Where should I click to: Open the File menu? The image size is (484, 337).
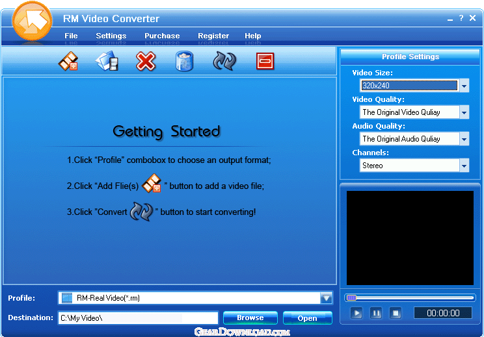tap(71, 36)
